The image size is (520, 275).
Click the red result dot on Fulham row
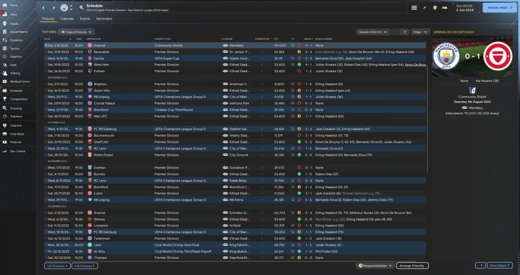(299, 71)
